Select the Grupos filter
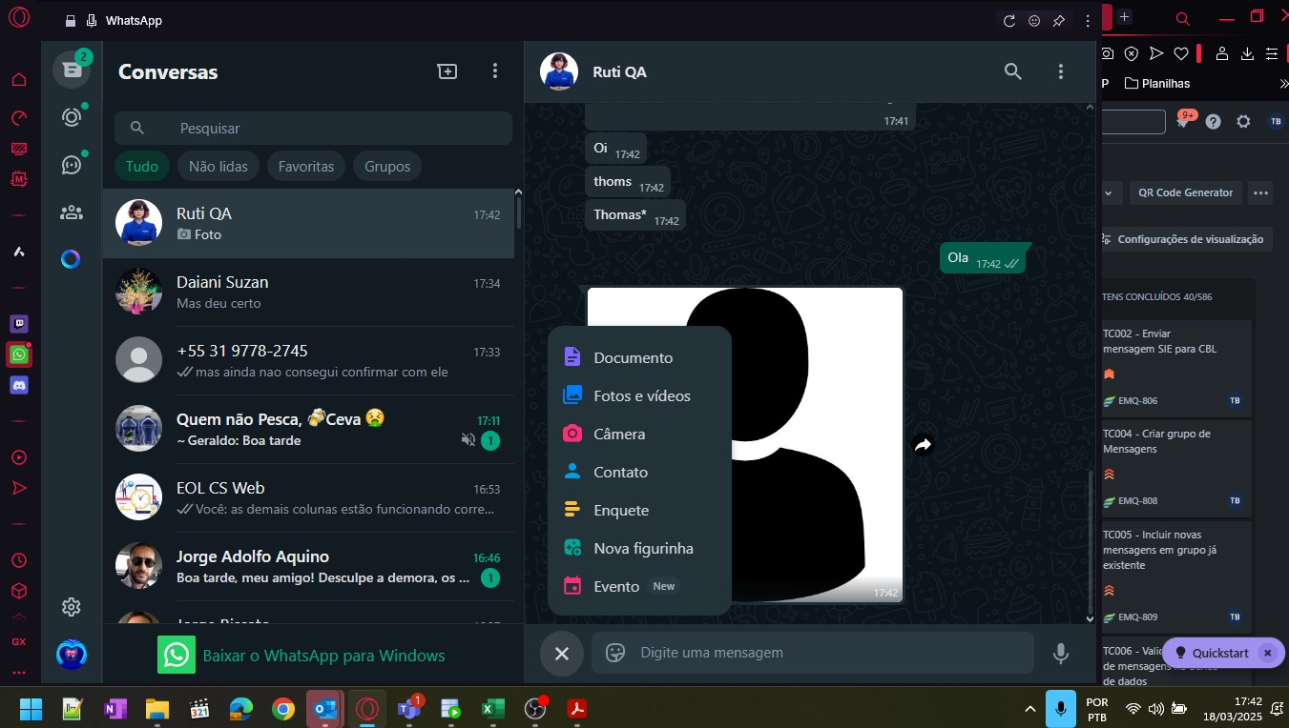Image resolution: width=1289 pixels, height=728 pixels. pyautogui.click(x=387, y=166)
